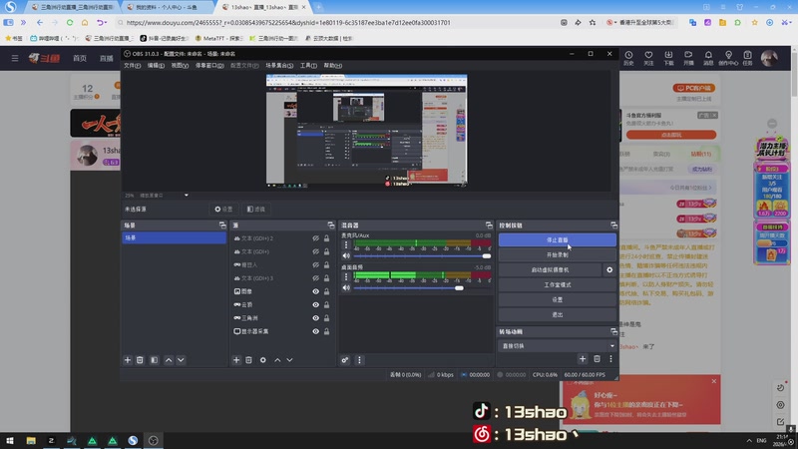Expand hidden system tray icons chevron
This screenshot has width=798, height=449.
749,440
